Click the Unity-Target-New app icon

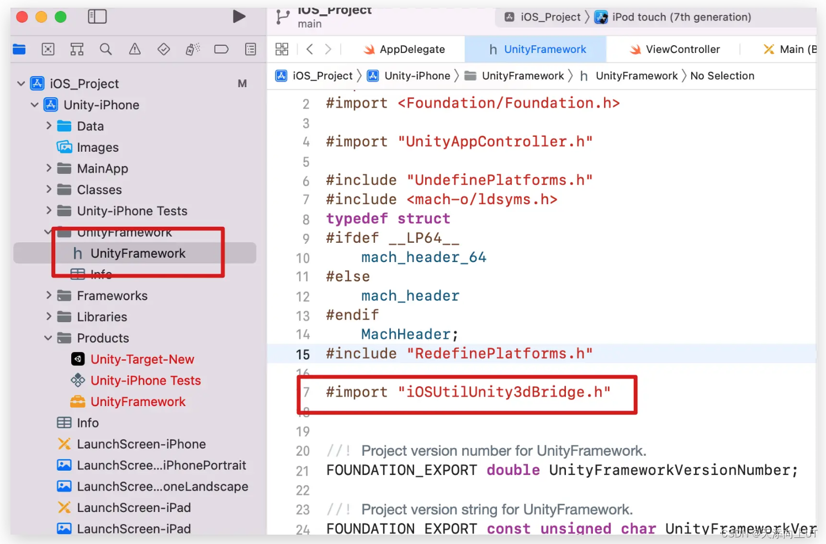78,359
